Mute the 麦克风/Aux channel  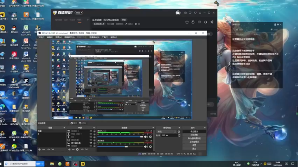146,137
